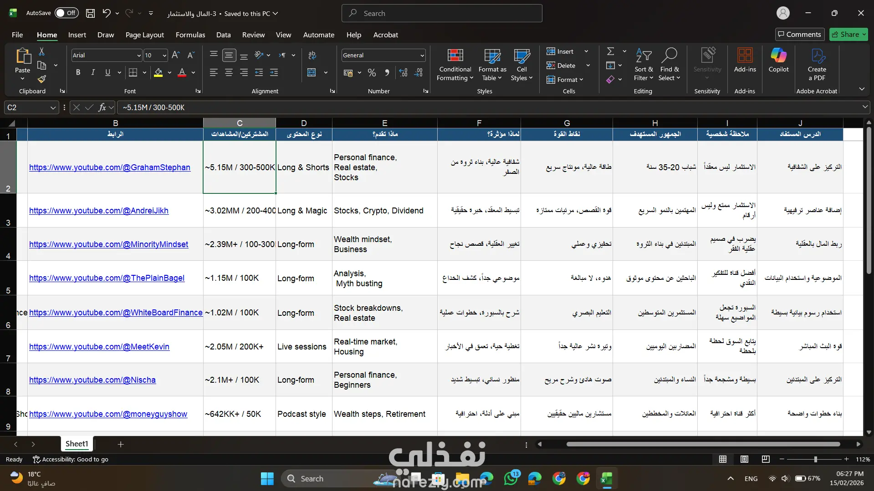Open the font size dropdown
874x491 pixels.
point(164,56)
